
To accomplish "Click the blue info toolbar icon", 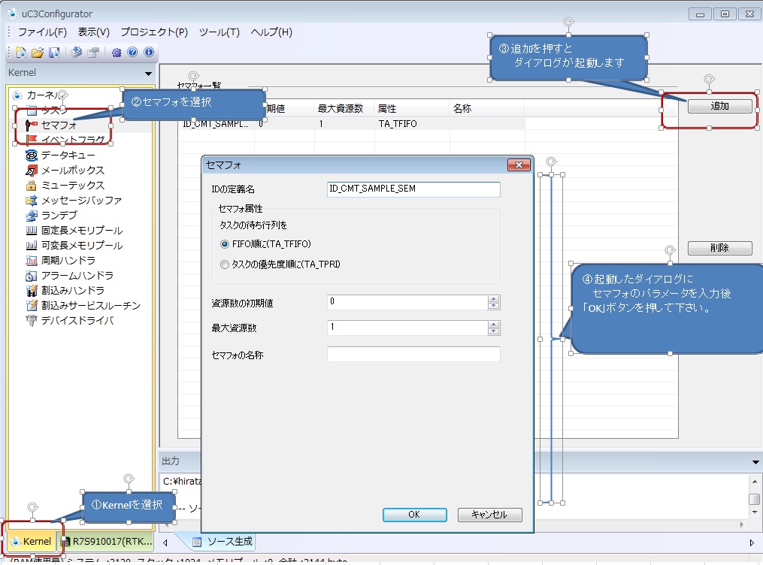I will click(149, 53).
